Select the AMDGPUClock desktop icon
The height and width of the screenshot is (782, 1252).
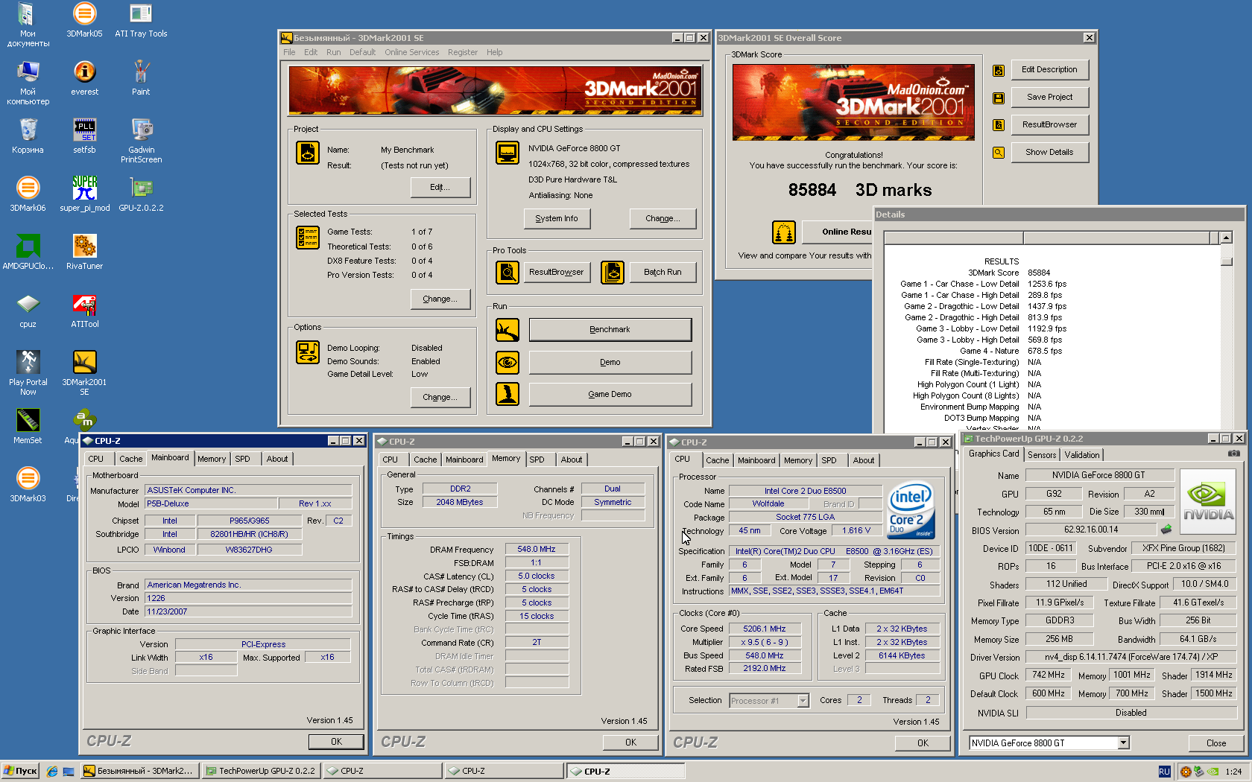coord(28,252)
